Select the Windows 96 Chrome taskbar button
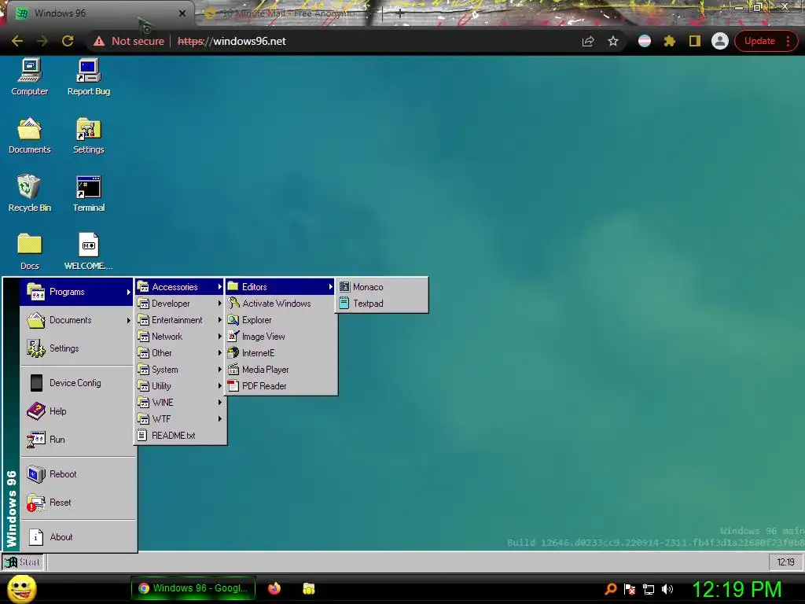 (x=195, y=588)
